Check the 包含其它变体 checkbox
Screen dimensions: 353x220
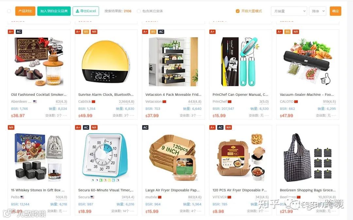point(139,11)
